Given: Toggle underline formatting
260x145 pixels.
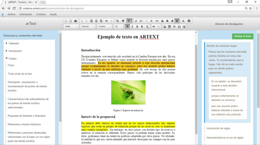Looking at the screenshot, I should point(137,27).
